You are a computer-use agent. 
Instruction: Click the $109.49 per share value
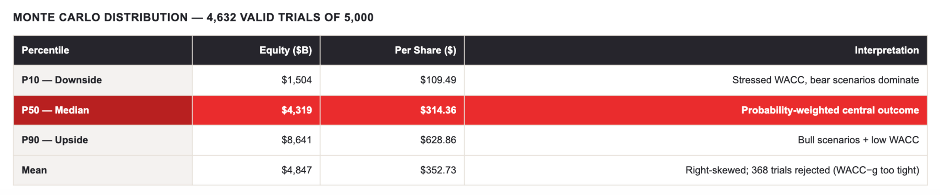[x=438, y=80]
